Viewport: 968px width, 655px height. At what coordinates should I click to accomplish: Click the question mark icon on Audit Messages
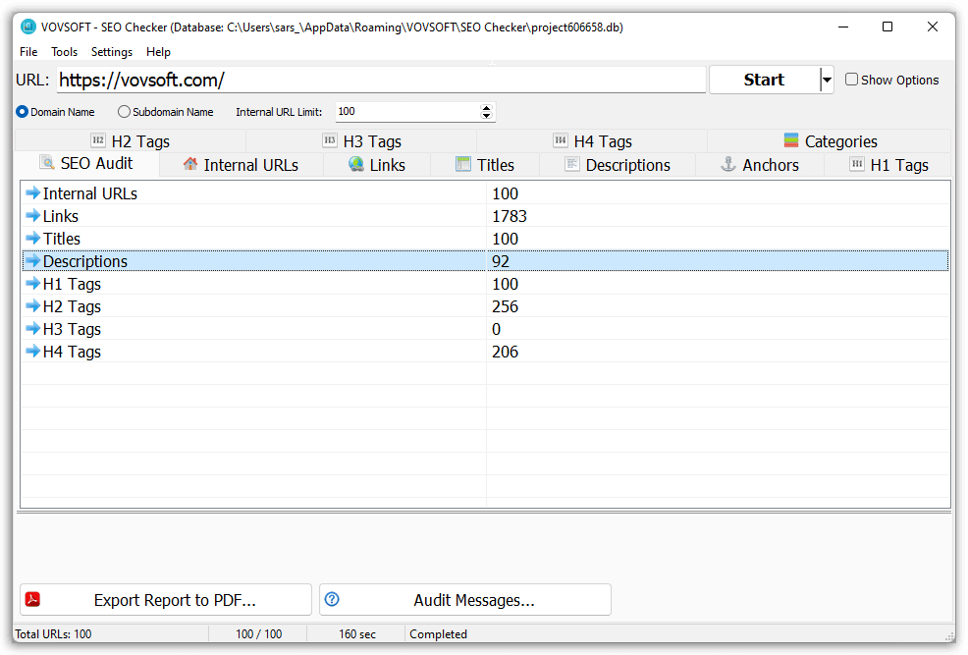click(x=332, y=599)
